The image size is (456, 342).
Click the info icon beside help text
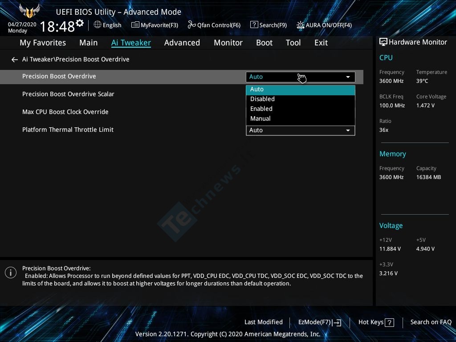pyautogui.click(x=11, y=273)
